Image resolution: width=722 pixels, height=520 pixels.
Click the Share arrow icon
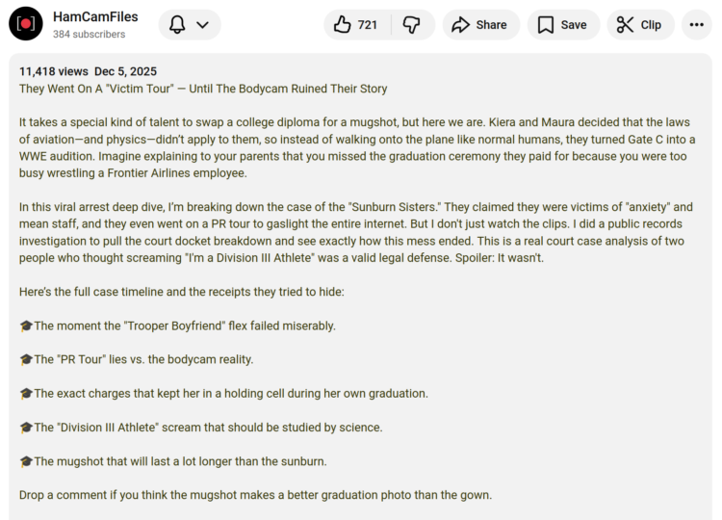[460, 24]
